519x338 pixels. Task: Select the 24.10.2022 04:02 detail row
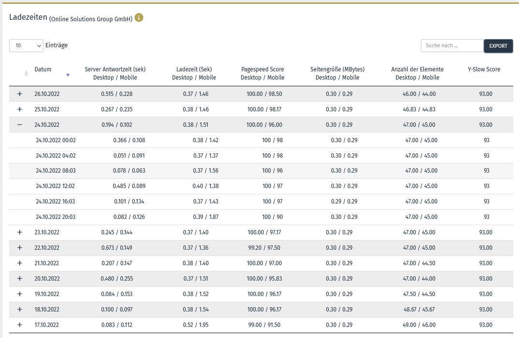(x=261, y=156)
